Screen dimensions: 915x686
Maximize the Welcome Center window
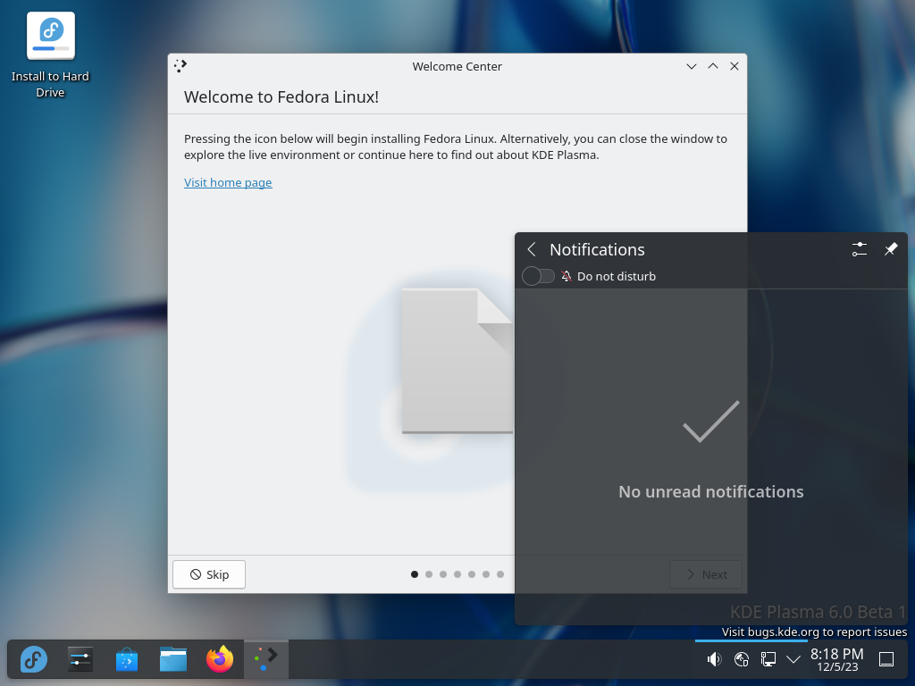tap(713, 66)
